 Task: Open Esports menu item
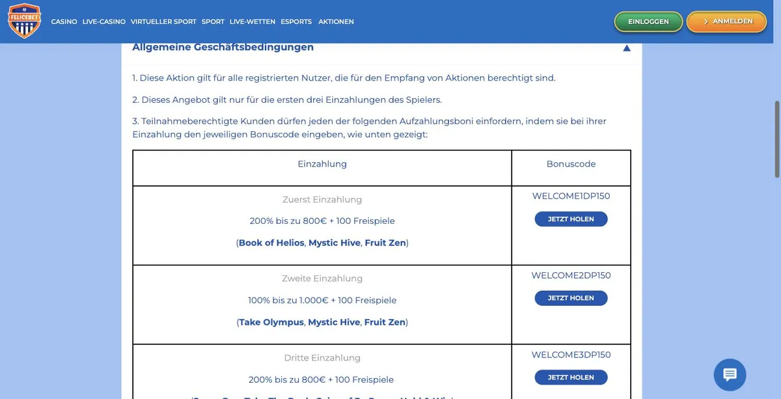tap(296, 21)
